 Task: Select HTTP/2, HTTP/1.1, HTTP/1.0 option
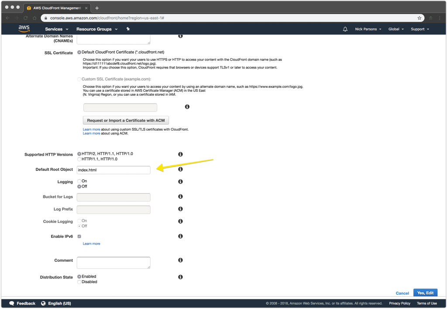click(79, 154)
